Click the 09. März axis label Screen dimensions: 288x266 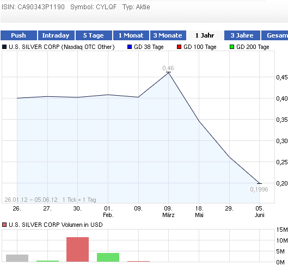(x=168, y=212)
